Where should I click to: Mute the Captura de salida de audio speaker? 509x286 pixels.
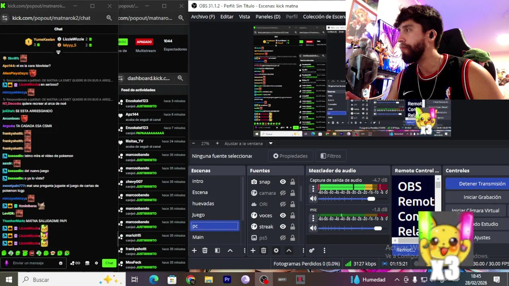[313, 199]
